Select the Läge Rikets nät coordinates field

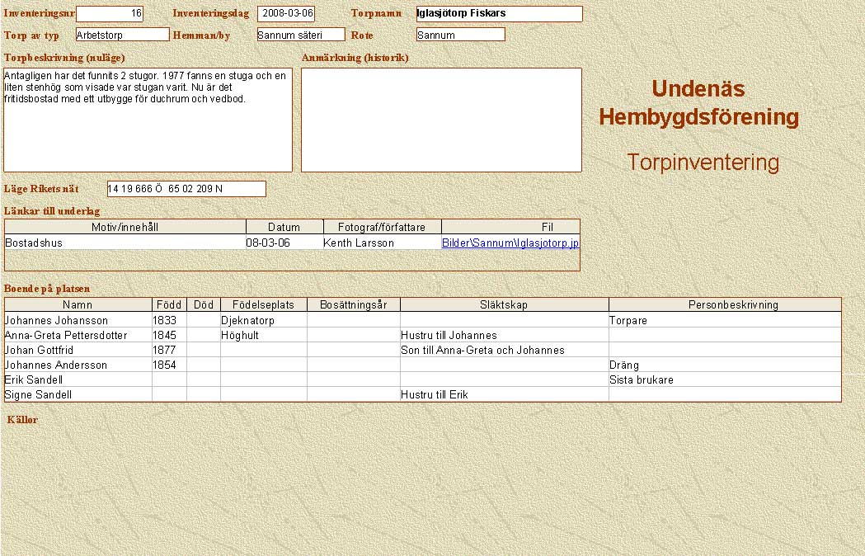pyautogui.click(x=186, y=189)
